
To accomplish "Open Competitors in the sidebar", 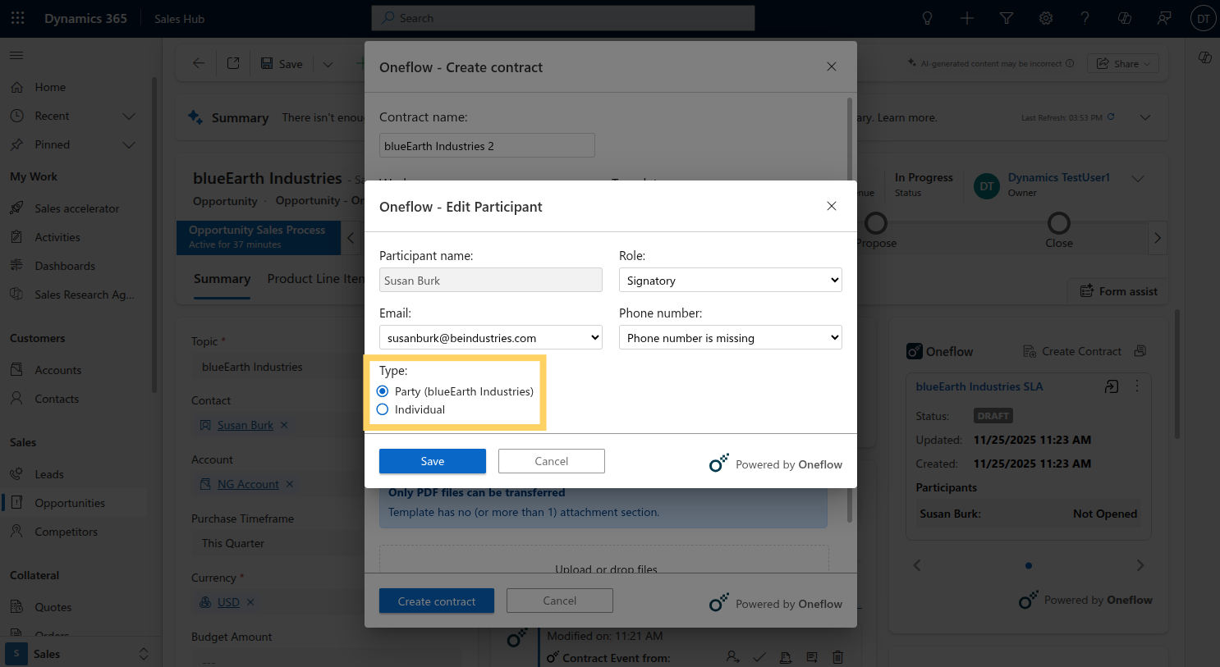I will (x=66, y=532).
